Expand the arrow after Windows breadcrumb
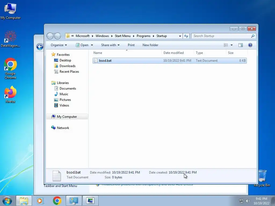The height and width of the screenshot is (206, 275). (x=112, y=36)
